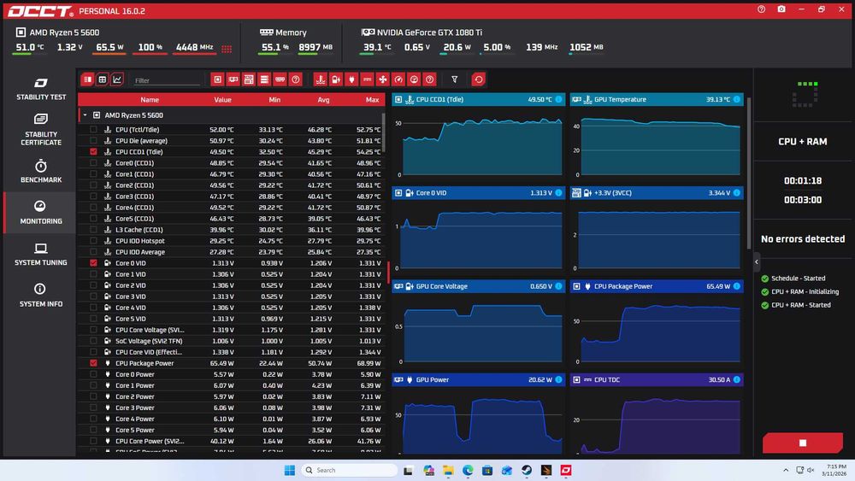This screenshot has height=481, width=855.
Task: Open Microsoft Edge from the taskbar
Action: point(468,470)
